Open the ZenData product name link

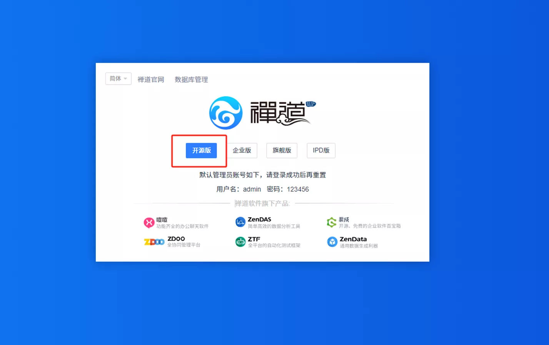tap(353, 239)
